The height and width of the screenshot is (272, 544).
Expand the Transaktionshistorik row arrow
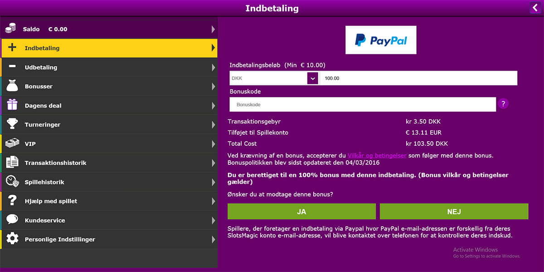[213, 163]
